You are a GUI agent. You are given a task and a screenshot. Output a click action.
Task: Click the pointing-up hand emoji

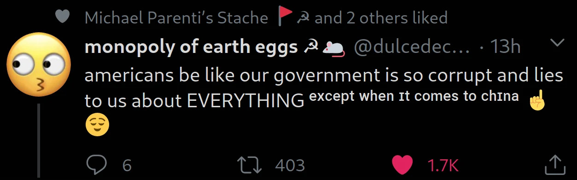537,99
